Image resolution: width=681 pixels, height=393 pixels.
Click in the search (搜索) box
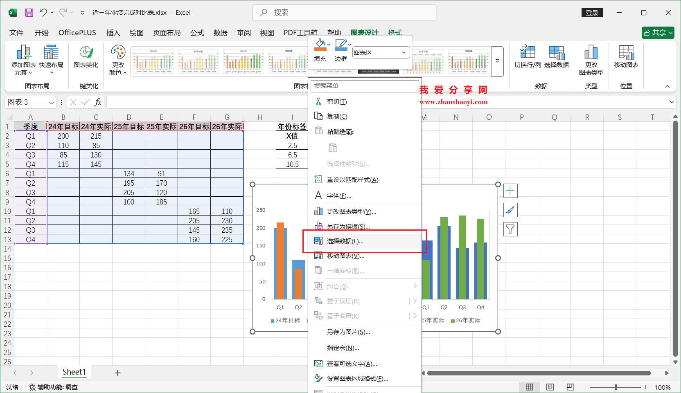pyautogui.click(x=345, y=13)
